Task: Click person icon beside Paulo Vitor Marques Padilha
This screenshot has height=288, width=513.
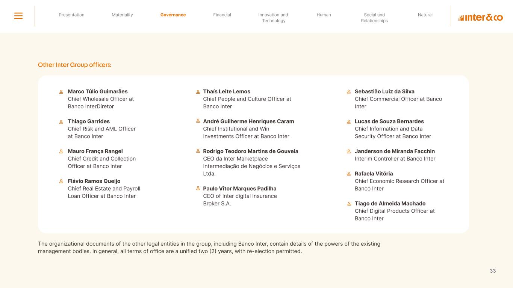Action: tap(198, 189)
